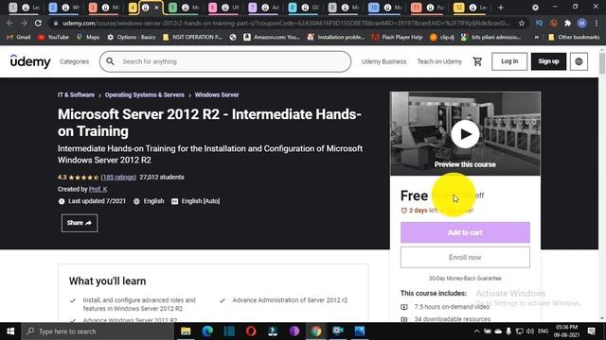This screenshot has height=340, width=606.
Task: Open the shopping cart icon
Action: point(477,61)
